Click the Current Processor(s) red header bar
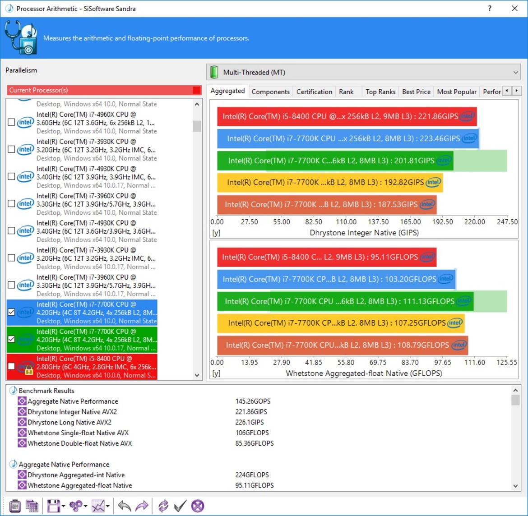Screen dimensions: 528x516 (x=104, y=90)
